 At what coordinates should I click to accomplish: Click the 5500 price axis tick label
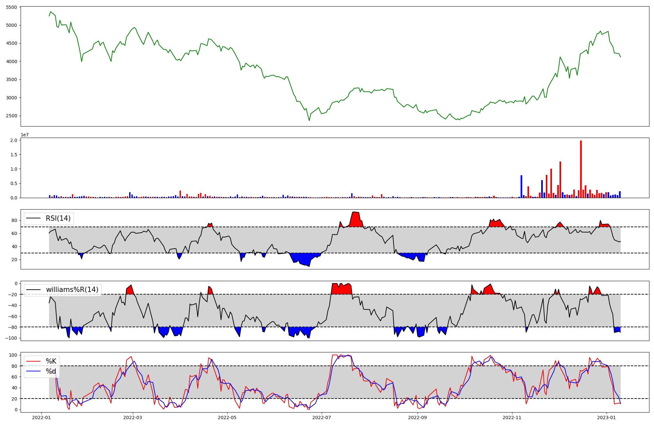pos(12,7)
